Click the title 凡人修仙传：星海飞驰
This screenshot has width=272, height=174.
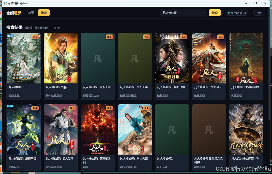pyautogui.click(x=171, y=87)
